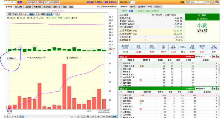Click the help icon beside 佔股本比重

pyautogui.click(x=145, y=37)
